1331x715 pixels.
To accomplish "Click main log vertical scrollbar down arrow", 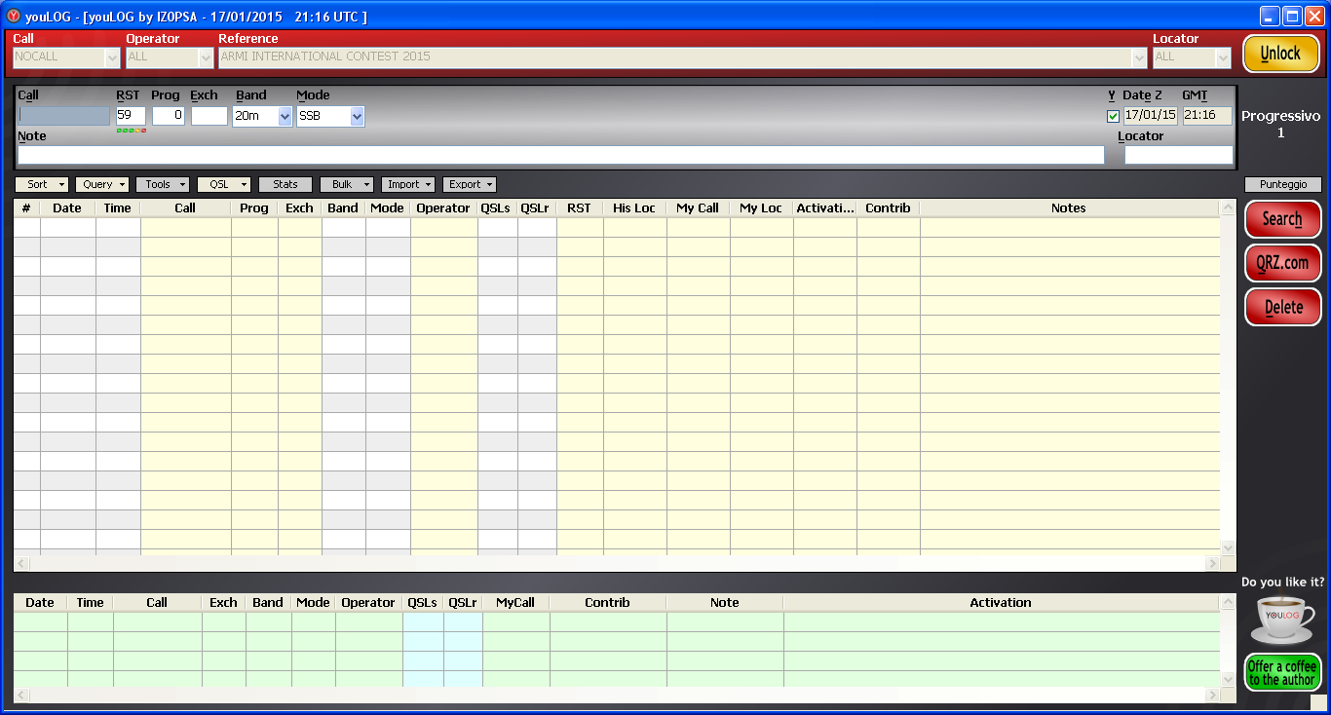I will [x=1228, y=547].
